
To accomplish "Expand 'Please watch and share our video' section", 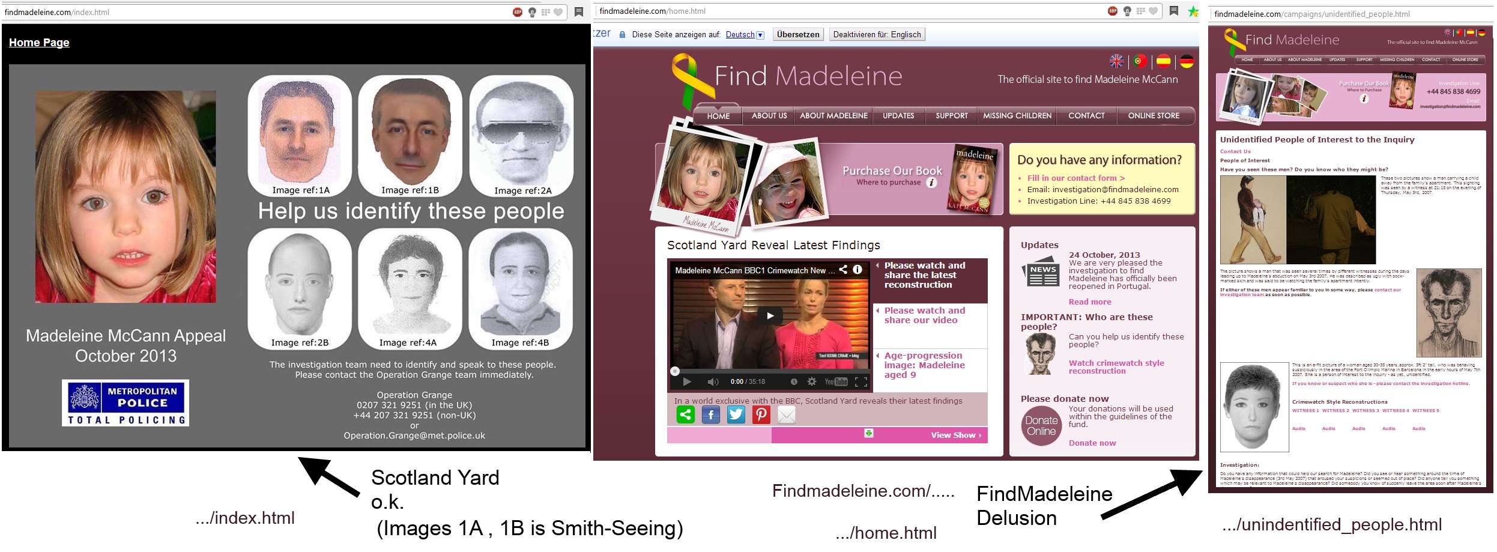I will (924, 315).
